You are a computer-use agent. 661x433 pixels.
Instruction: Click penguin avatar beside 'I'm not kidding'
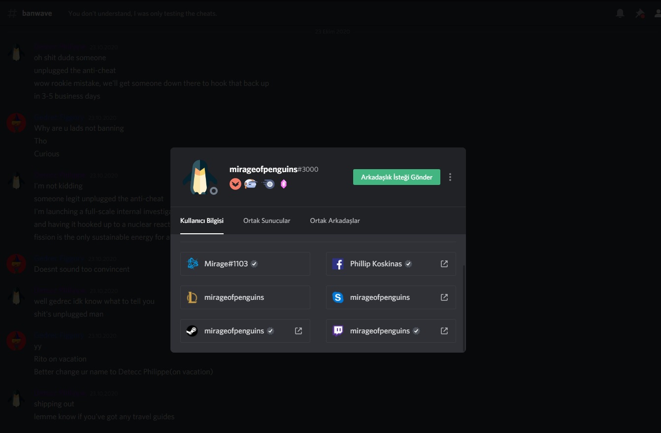click(x=16, y=180)
